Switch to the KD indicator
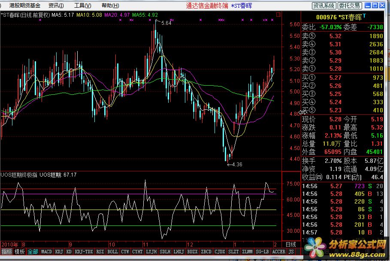 click(69, 252)
